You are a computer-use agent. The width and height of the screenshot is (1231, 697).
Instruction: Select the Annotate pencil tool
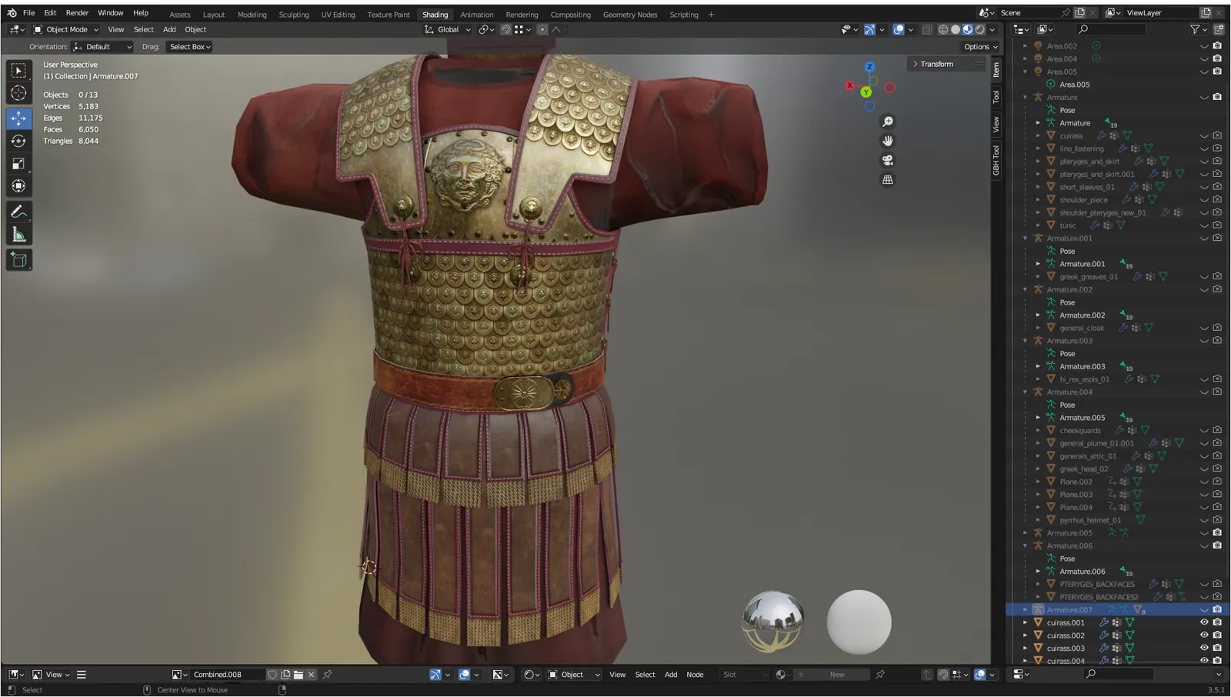point(18,212)
